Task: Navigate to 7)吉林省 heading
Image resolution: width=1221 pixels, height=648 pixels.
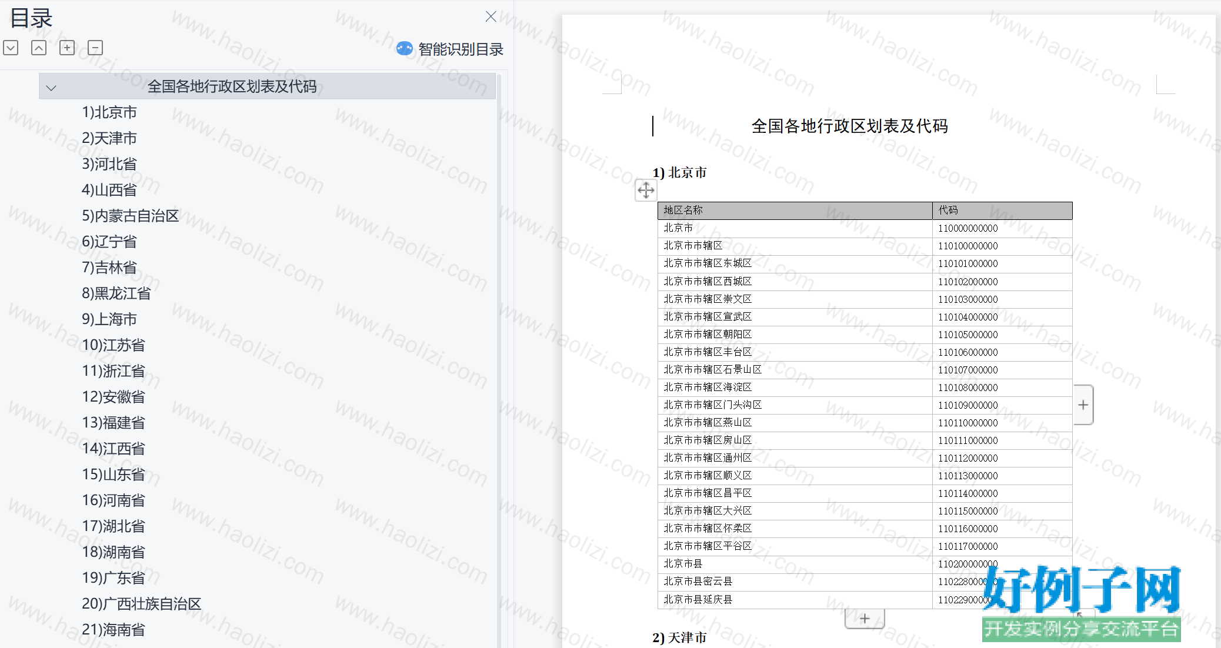Action: pyautogui.click(x=109, y=268)
